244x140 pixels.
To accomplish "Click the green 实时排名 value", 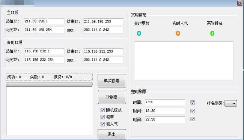I will point(212,33).
